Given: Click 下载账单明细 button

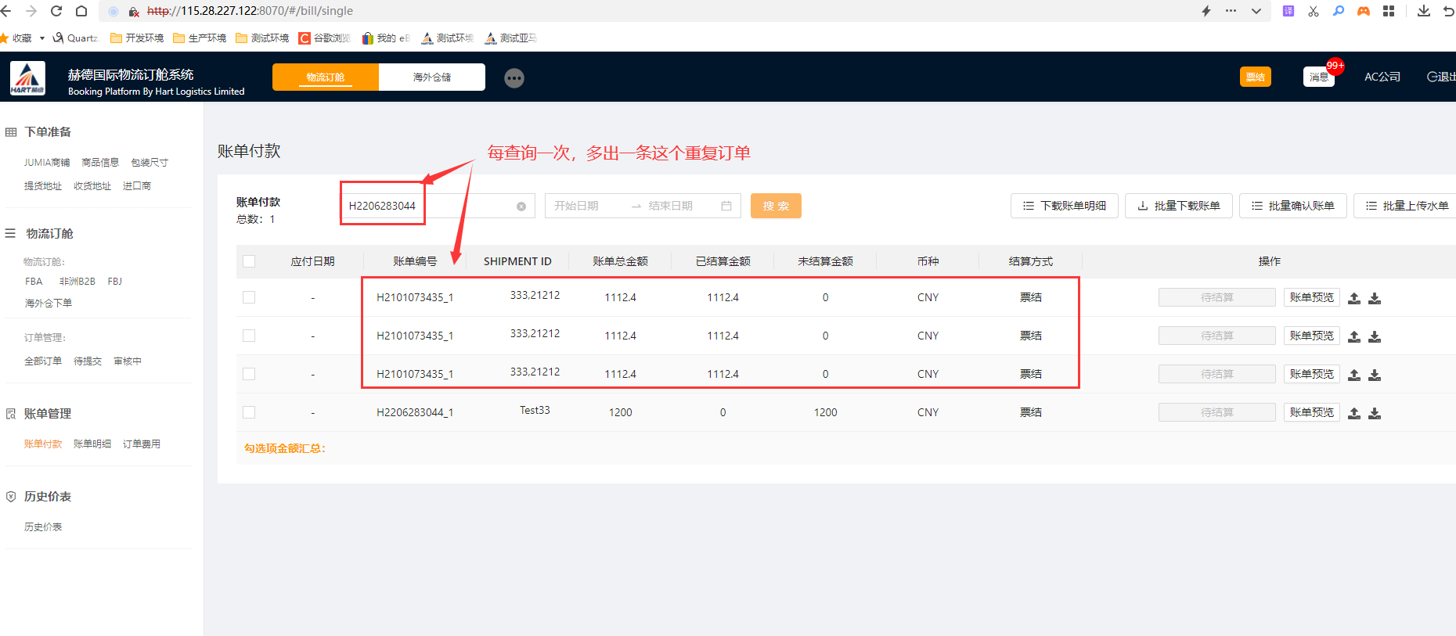Looking at the screenshot, I should pyautogui.click(x=1065, y=206).
